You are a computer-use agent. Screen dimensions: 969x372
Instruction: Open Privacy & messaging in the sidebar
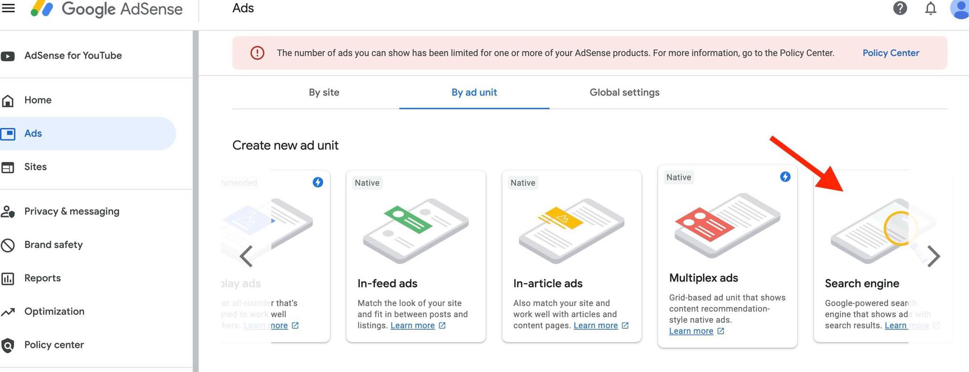point(71,212)
